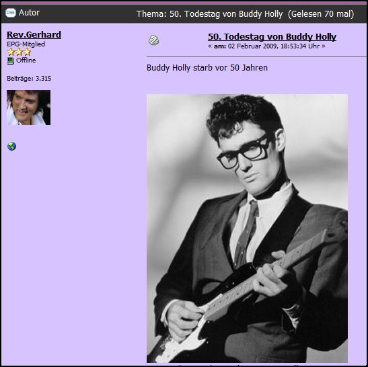Image resolution: width=368 pixels, height=367 pixels.
Task: Click the 'EPG-Mitglied' membership label
Action: [x=26, y=44]
